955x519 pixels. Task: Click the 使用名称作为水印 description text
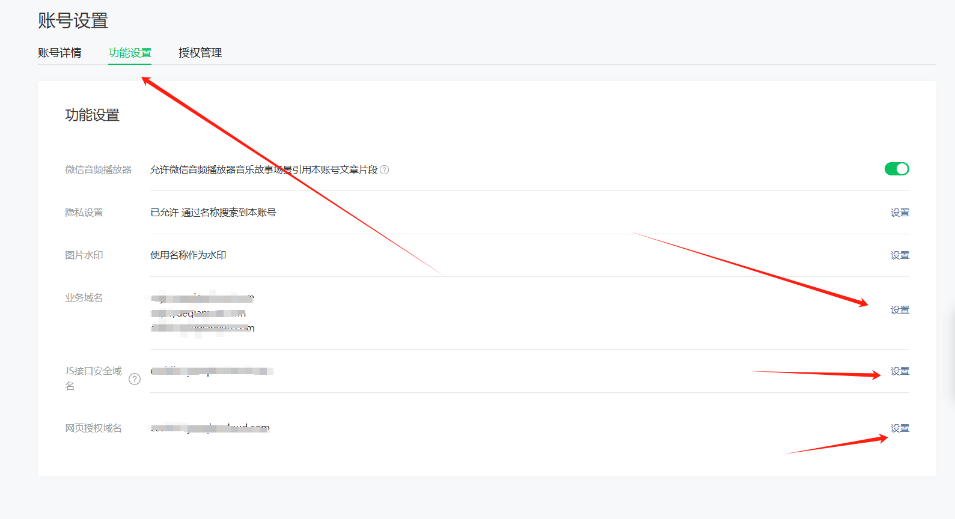pos(188,255)
